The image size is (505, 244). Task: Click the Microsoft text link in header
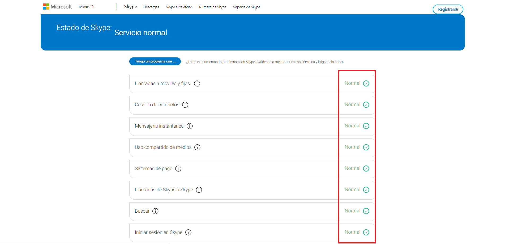[x=87, y=7]
